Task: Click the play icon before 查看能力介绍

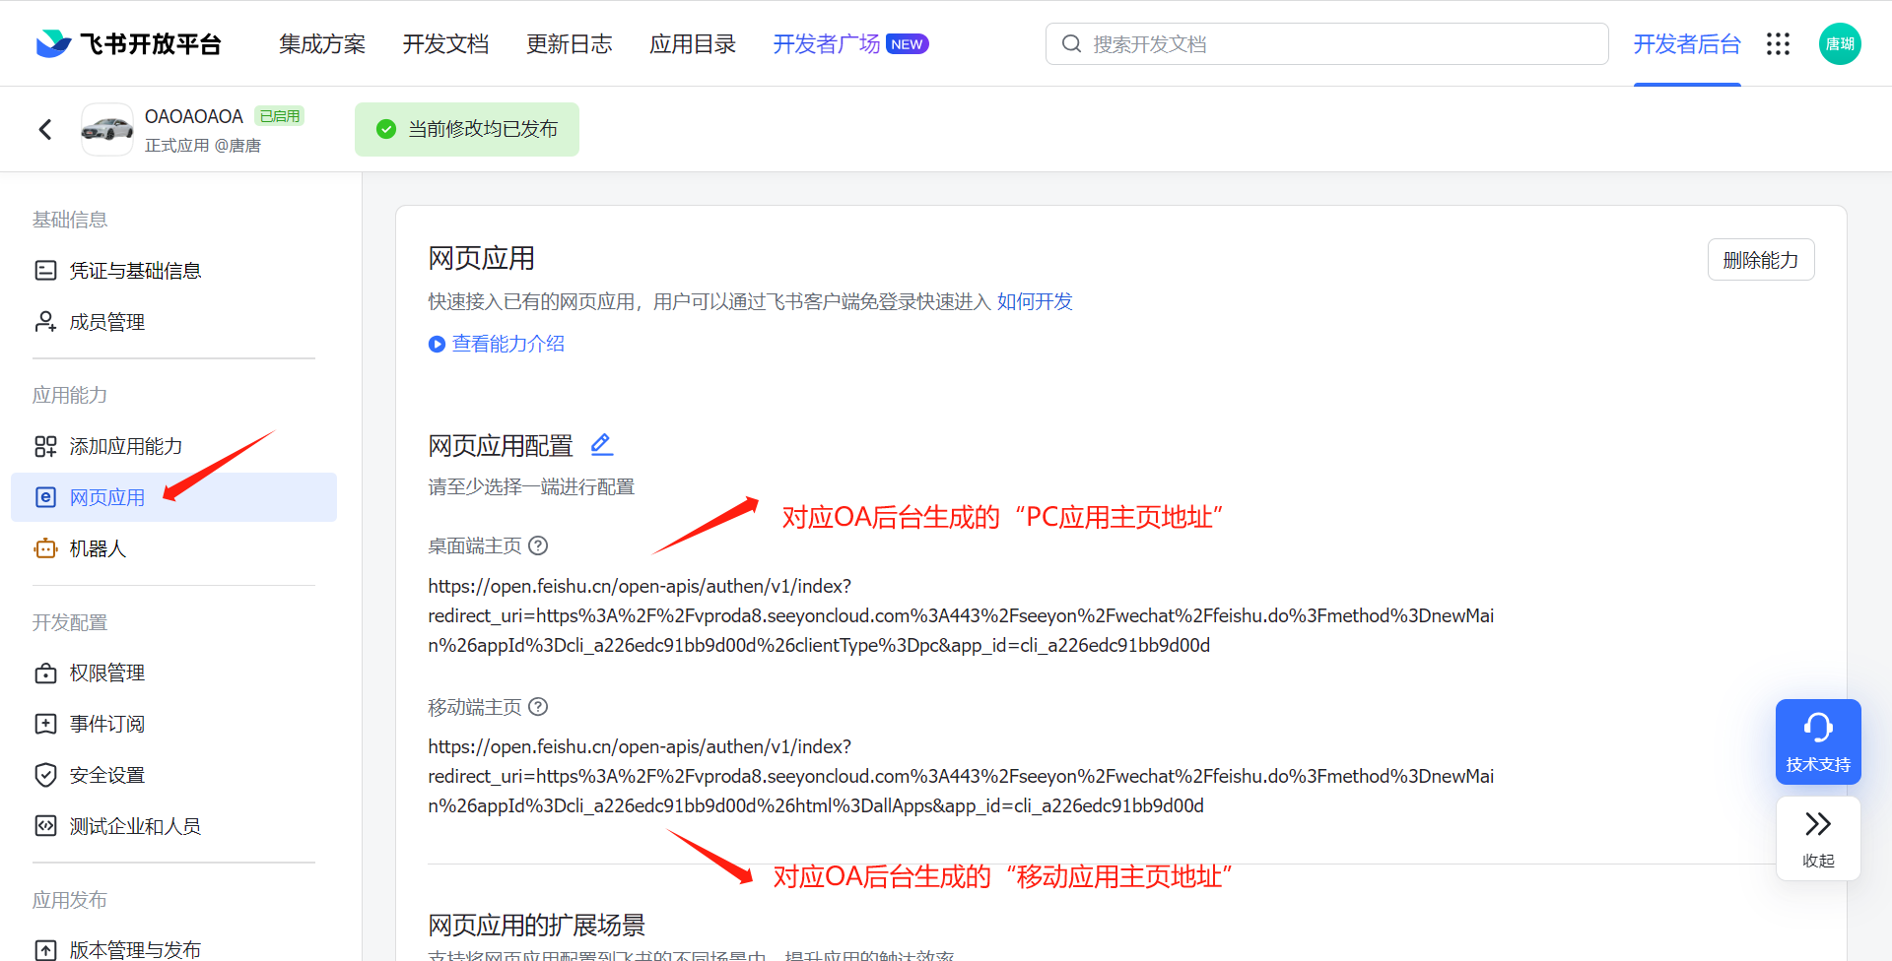Action: click(x=437, y=344)
